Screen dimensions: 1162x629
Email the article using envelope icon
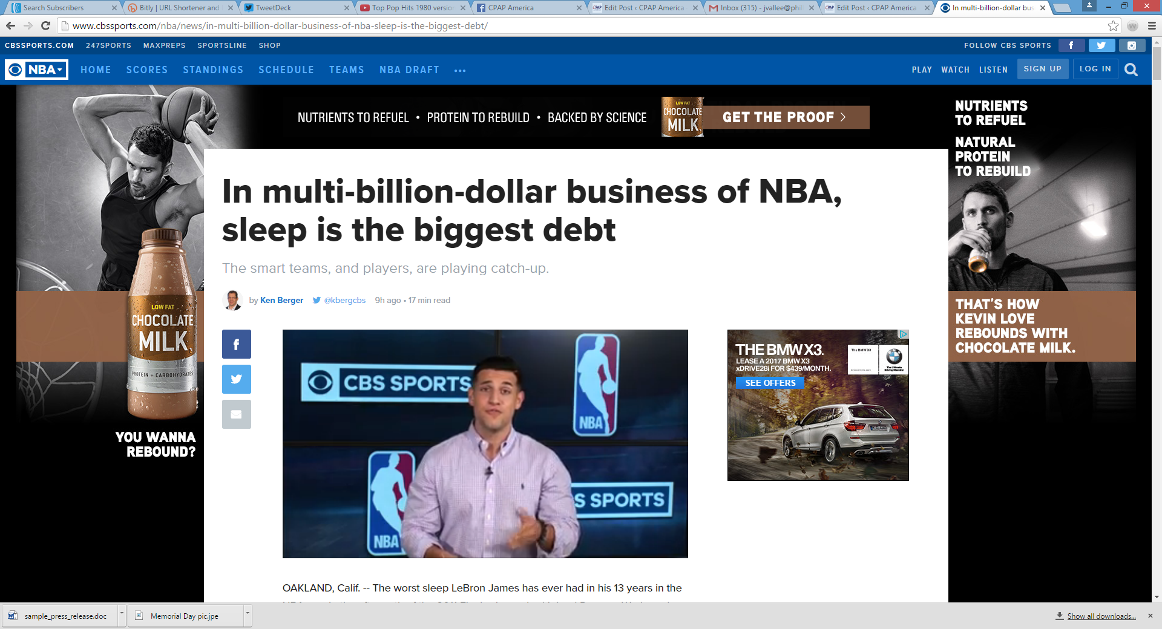[236, 414]
